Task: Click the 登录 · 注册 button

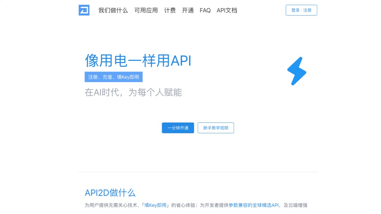Action: (x=301, y=10)
